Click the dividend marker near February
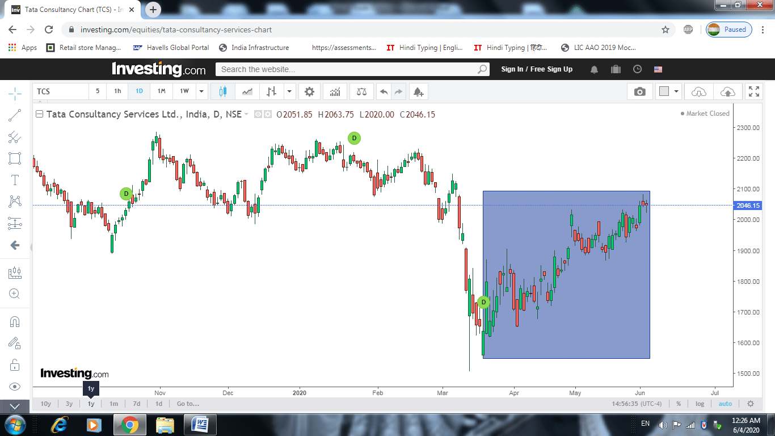The width and height of the screenshot is (775, 436). pos(354,138)
